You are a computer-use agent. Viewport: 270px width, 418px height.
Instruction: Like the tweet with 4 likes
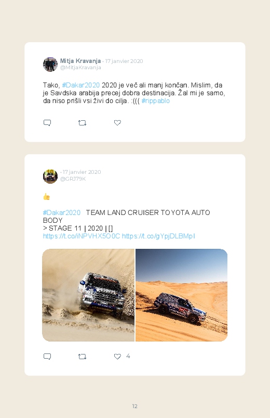[x=117, y=357]
